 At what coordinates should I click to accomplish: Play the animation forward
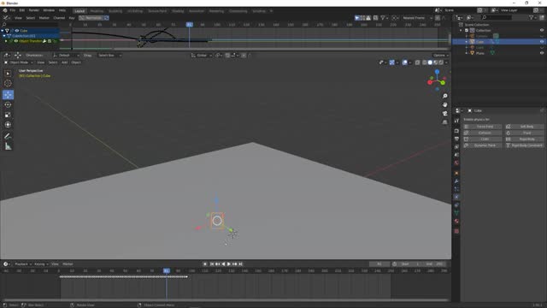(x=229, y=264)
